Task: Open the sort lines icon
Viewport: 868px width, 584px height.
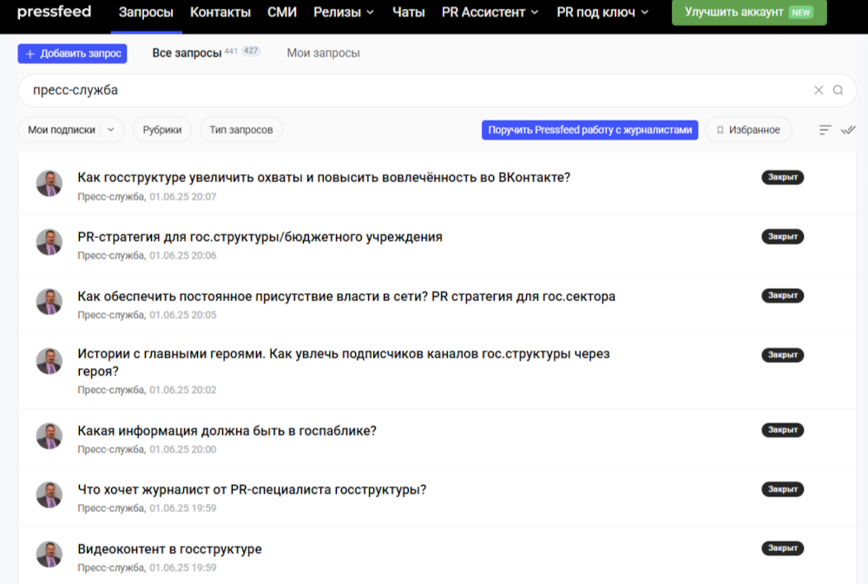Action: coord(825,130)
